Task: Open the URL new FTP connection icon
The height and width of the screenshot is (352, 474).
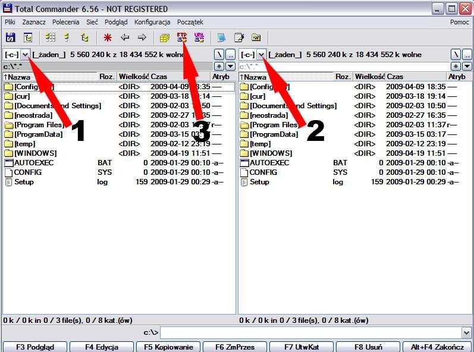Action: click(199, 38)
